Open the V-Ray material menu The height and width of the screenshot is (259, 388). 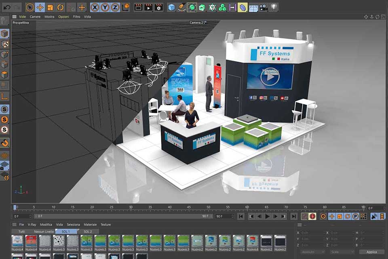point(32,225)
